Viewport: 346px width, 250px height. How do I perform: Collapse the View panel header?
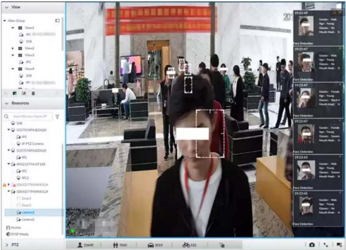[x=33, y=7]
